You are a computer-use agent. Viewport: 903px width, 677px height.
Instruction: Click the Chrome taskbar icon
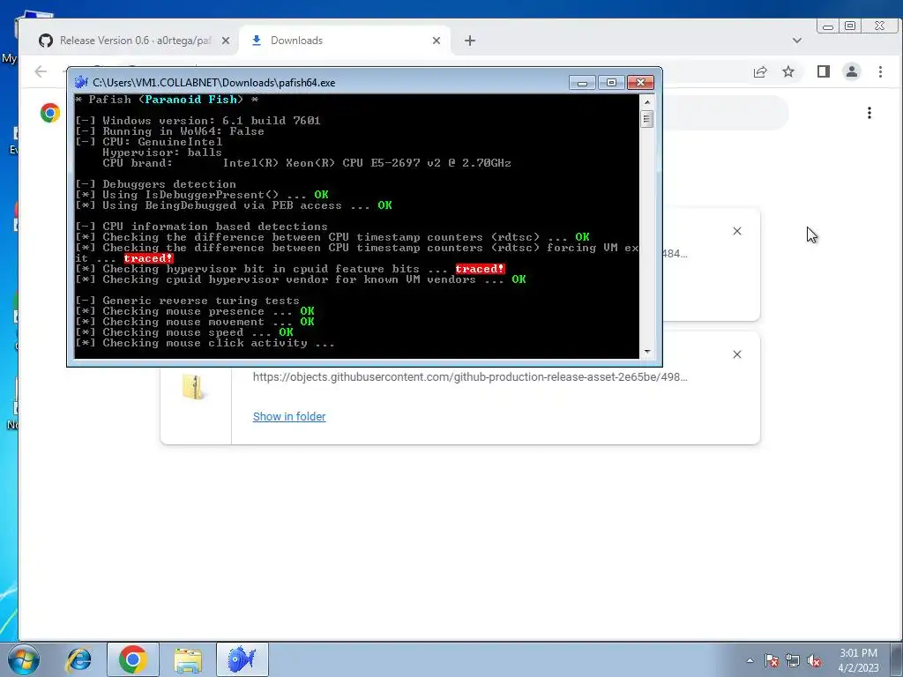pos(132,659)
